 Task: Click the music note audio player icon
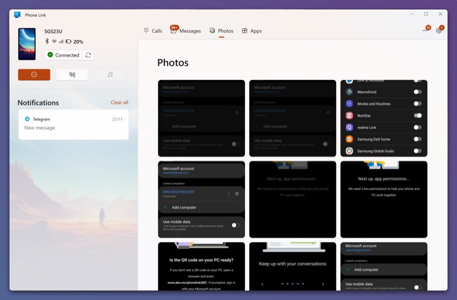(110, 75)
